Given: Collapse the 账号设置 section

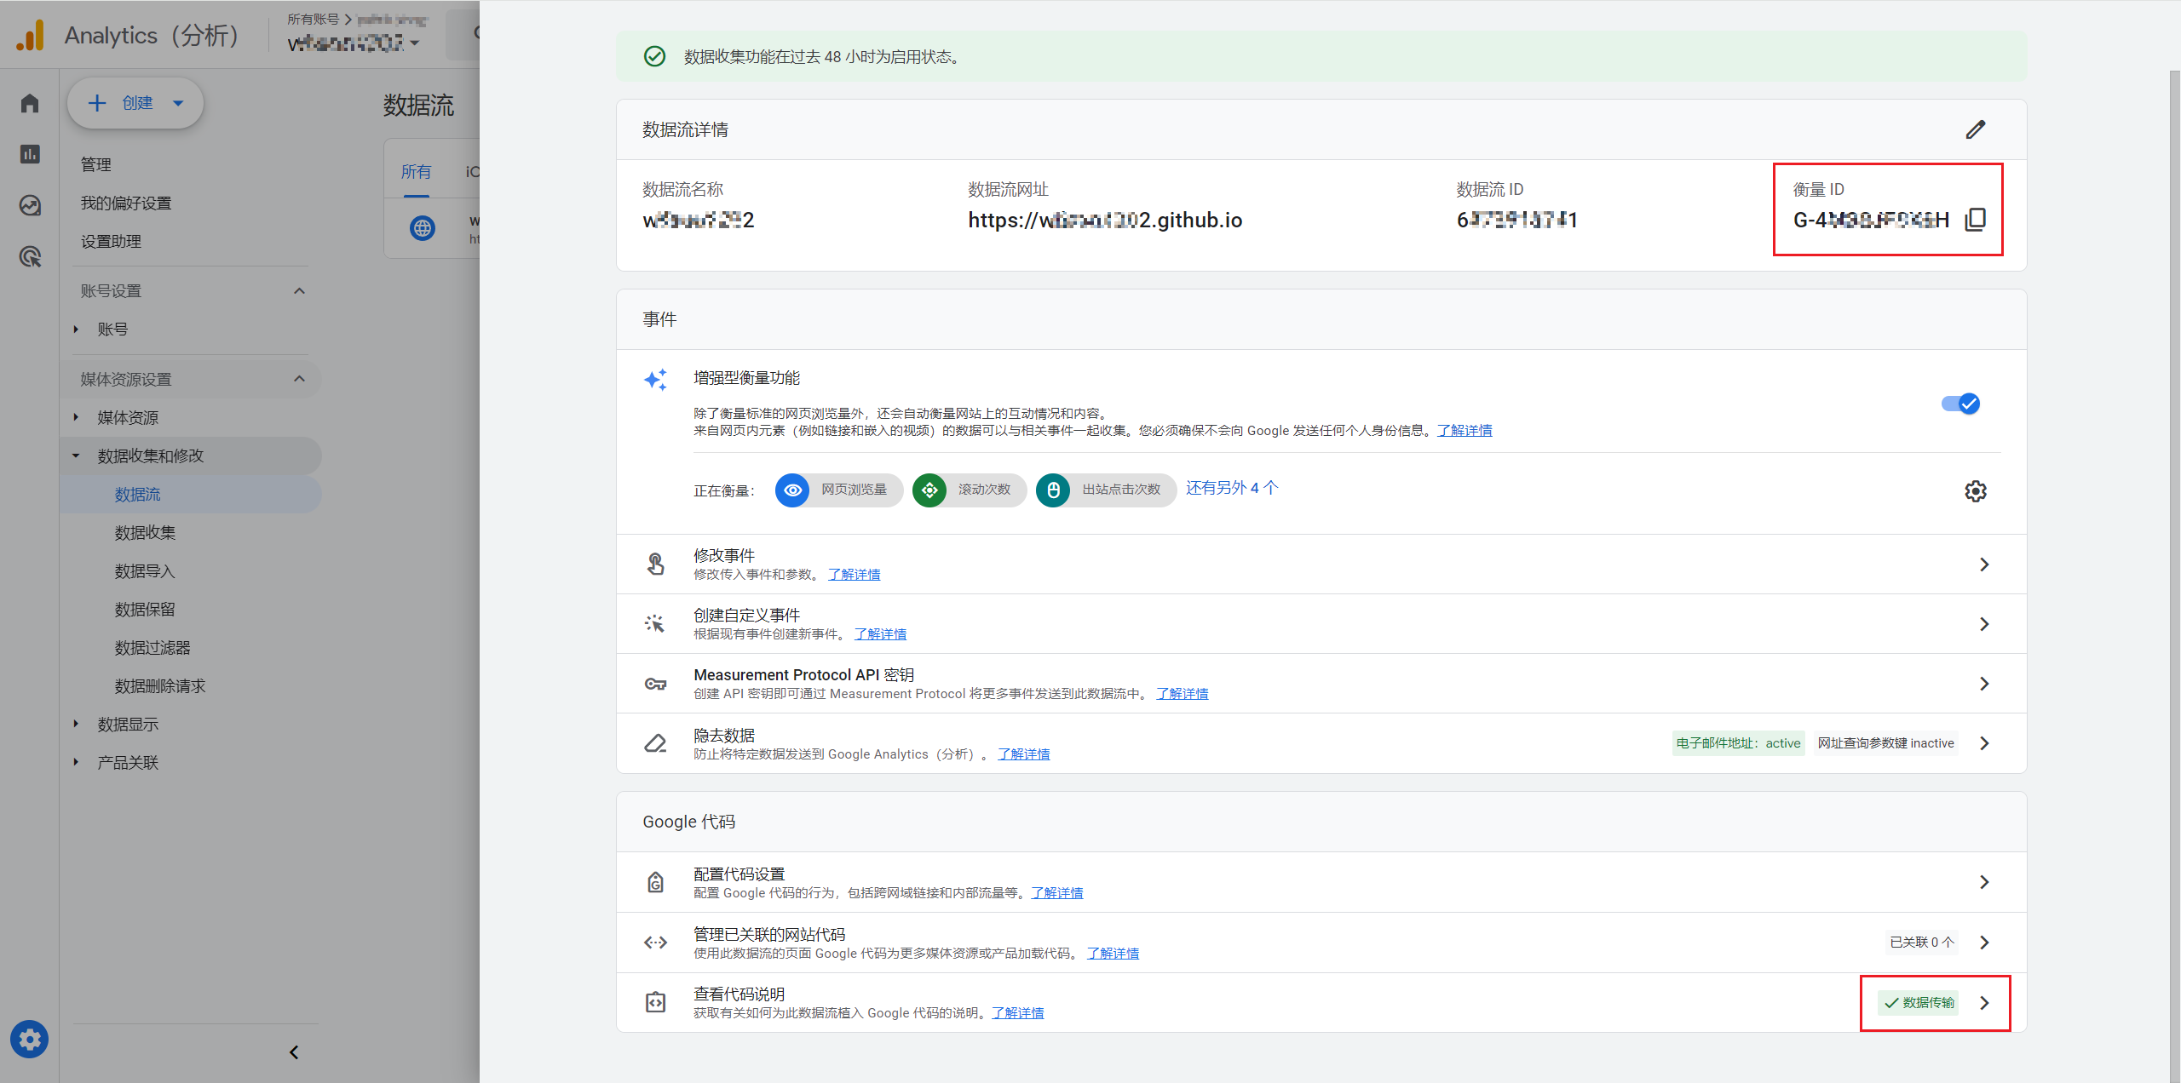Looking at the screenshot, I should [x=299, y=291].
